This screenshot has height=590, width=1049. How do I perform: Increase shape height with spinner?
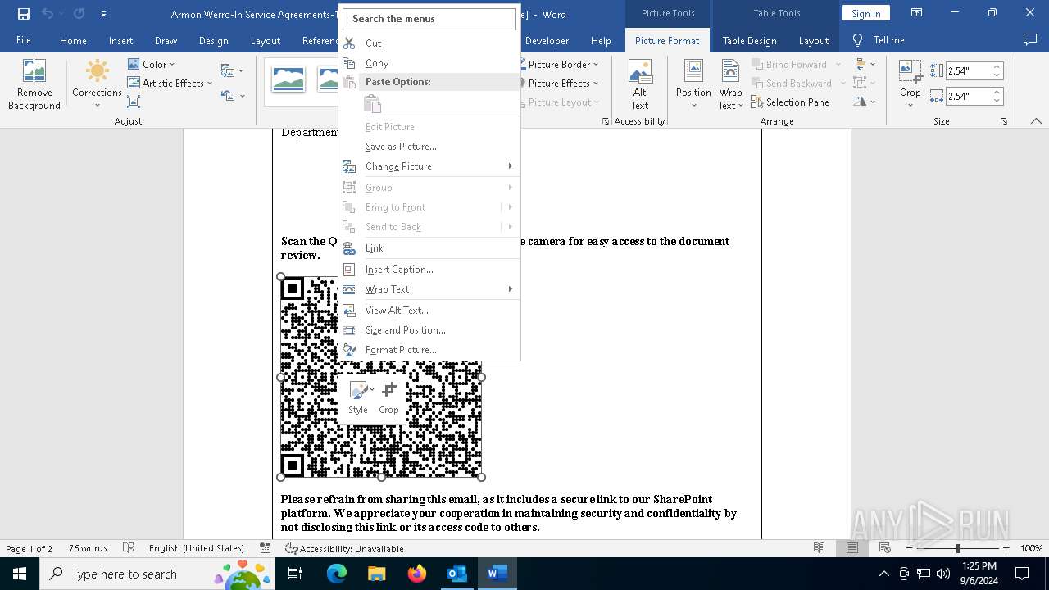point(997,67)
